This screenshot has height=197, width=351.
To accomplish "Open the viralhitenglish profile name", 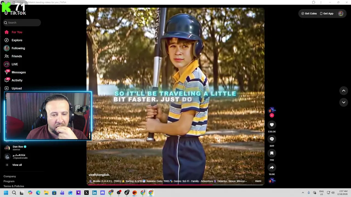I will 99,175.
